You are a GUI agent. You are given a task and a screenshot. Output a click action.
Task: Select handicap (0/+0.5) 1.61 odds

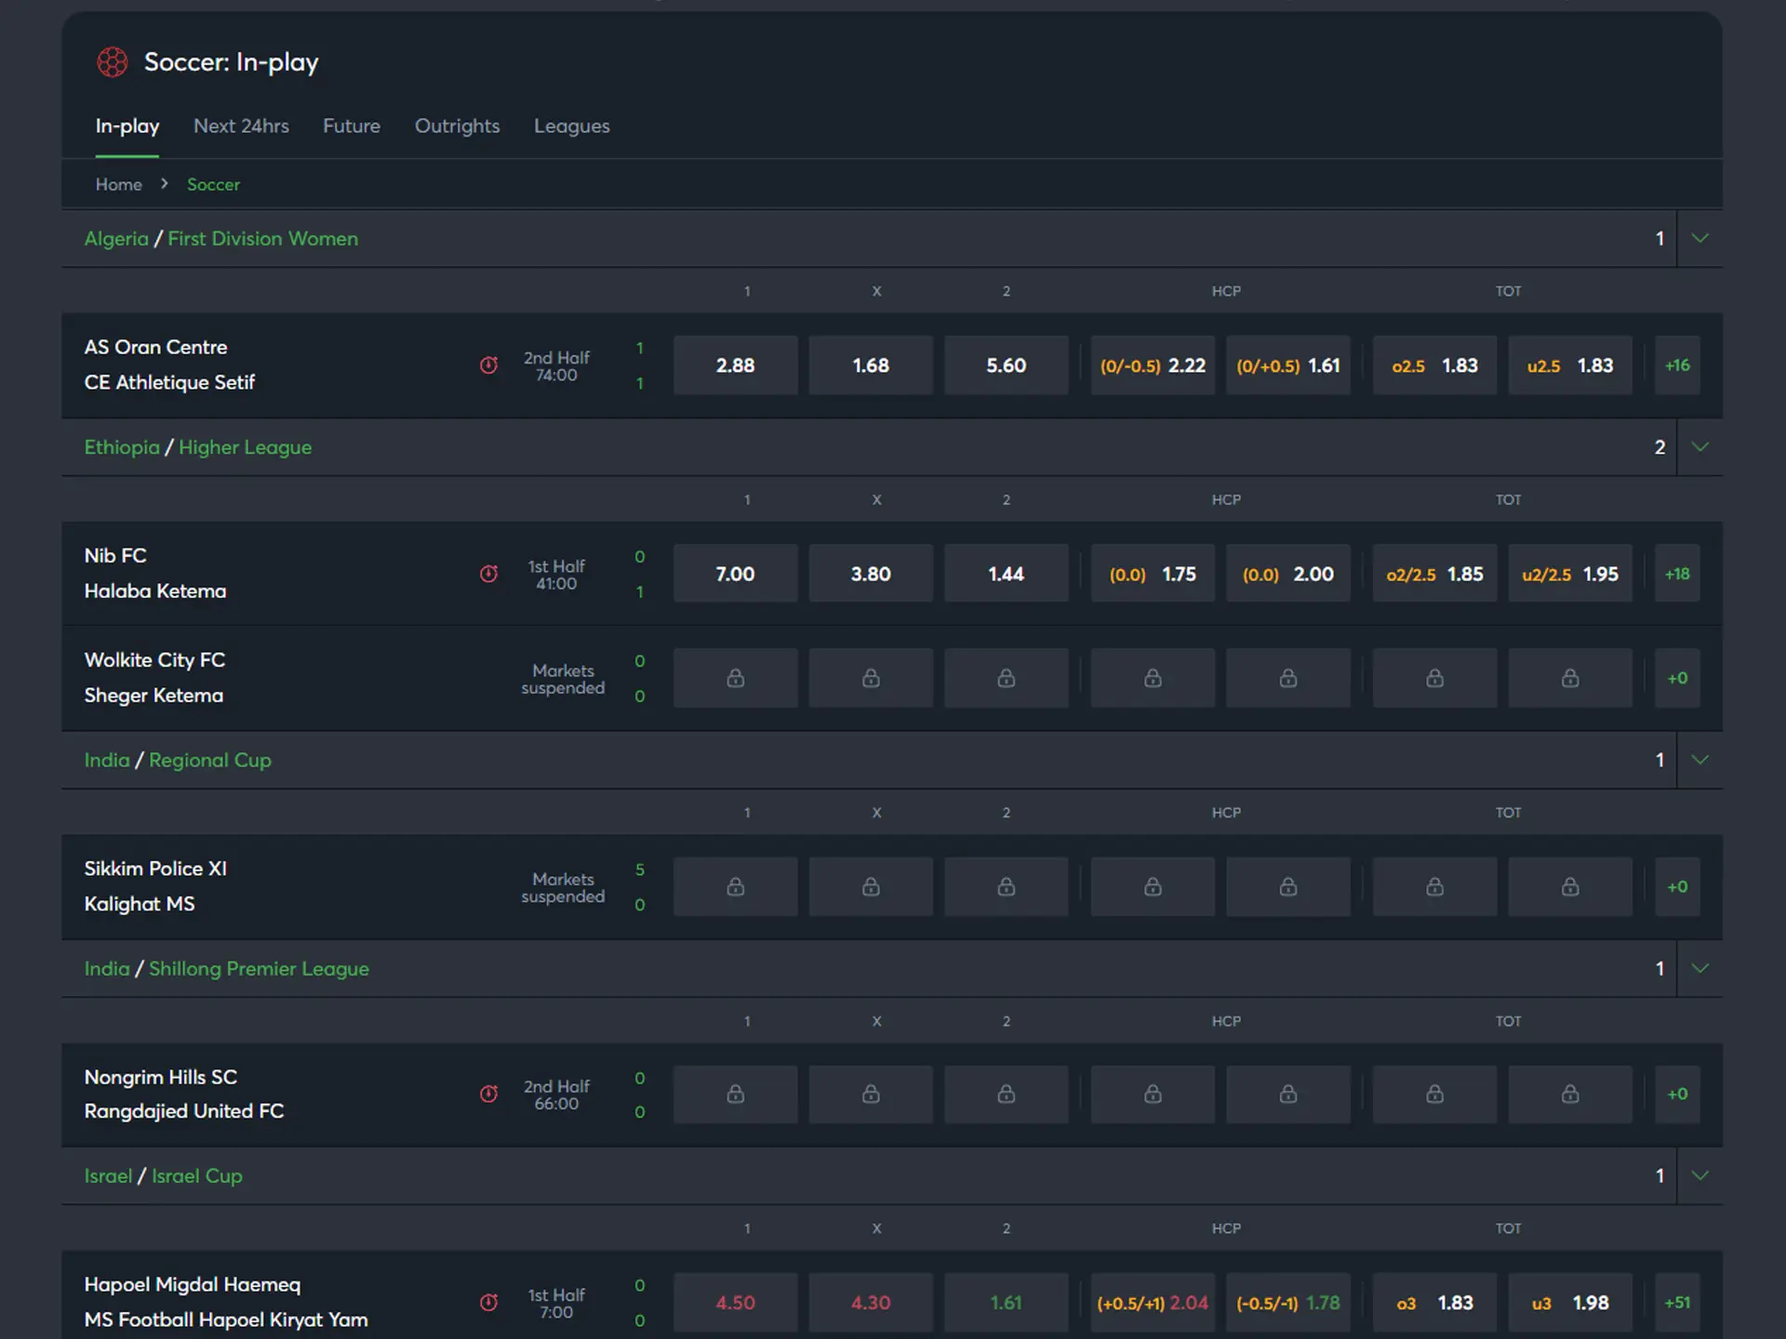tap(1288, 365)
